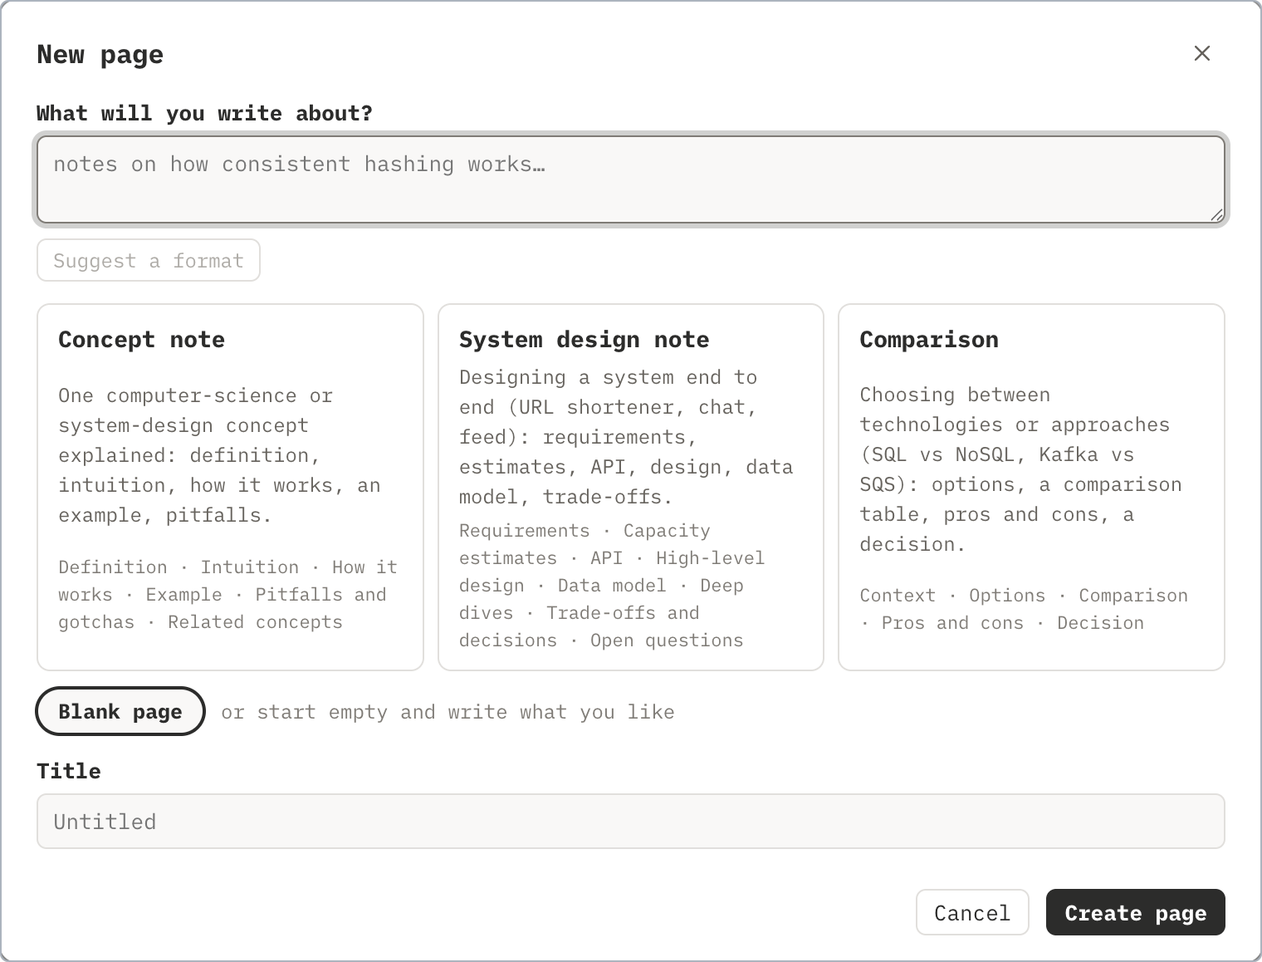Click Suggest a format button
The image size is (1262, 962).
[x=149, y=260]
